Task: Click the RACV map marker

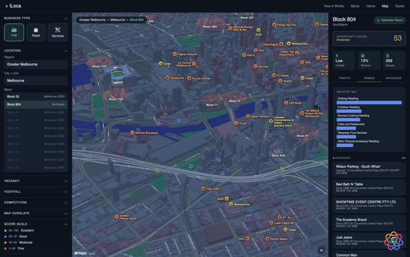Action: (x=244, y=55)
